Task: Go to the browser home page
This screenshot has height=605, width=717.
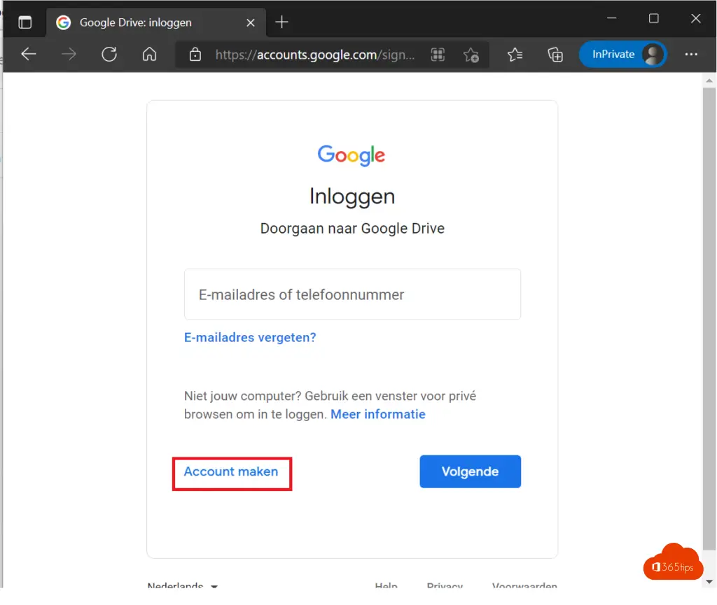Action: click(149, 55)
